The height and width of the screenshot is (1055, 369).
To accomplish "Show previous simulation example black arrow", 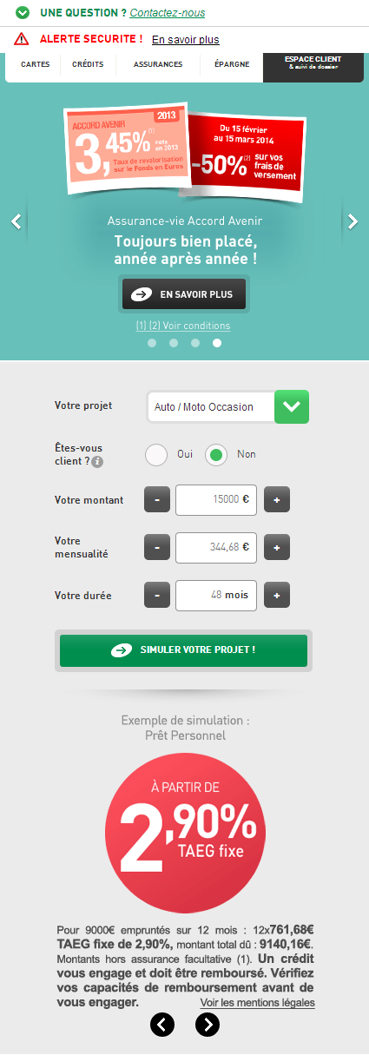I will tap(162, 1025).
